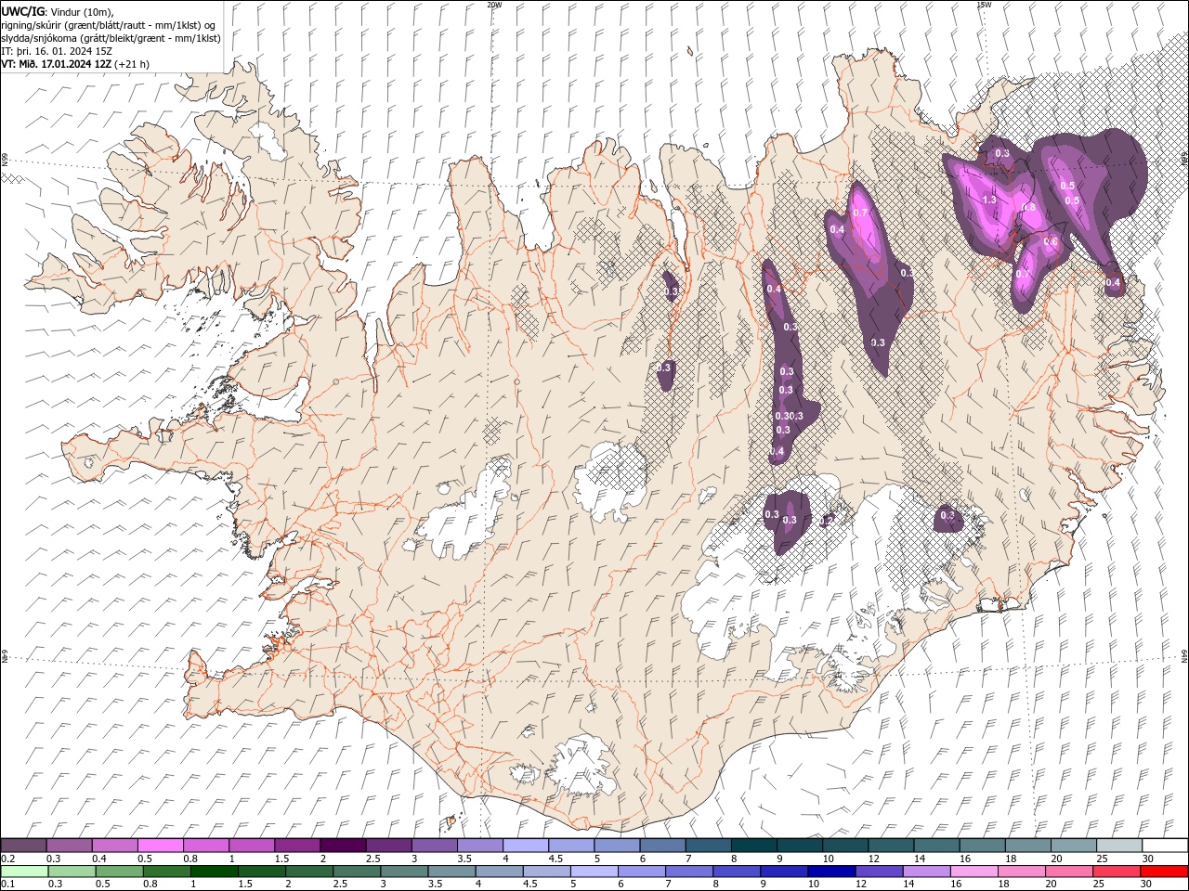Click the '1.5' label in the upper legend row
Viewport: 1189px width, 891px height.
click(x=281, y=859)
